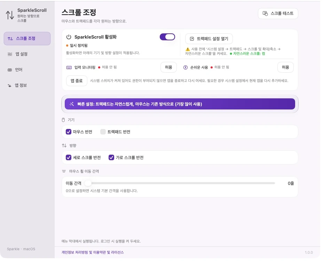This screenshot has height=261, width=323.
Task: Click 허용 button for 손쉬운 사용
Action: pos(285,67)
